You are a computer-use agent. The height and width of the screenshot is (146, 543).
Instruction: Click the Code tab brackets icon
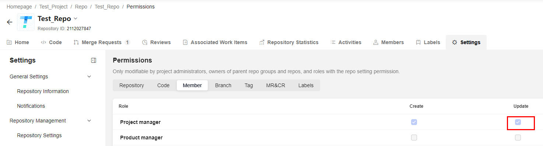pyautogui.click(x=43, y=42)
